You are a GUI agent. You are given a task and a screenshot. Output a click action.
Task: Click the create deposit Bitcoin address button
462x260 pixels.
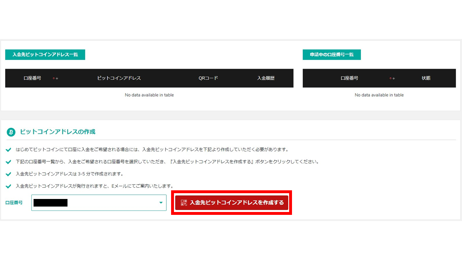[x=232, y=203]
